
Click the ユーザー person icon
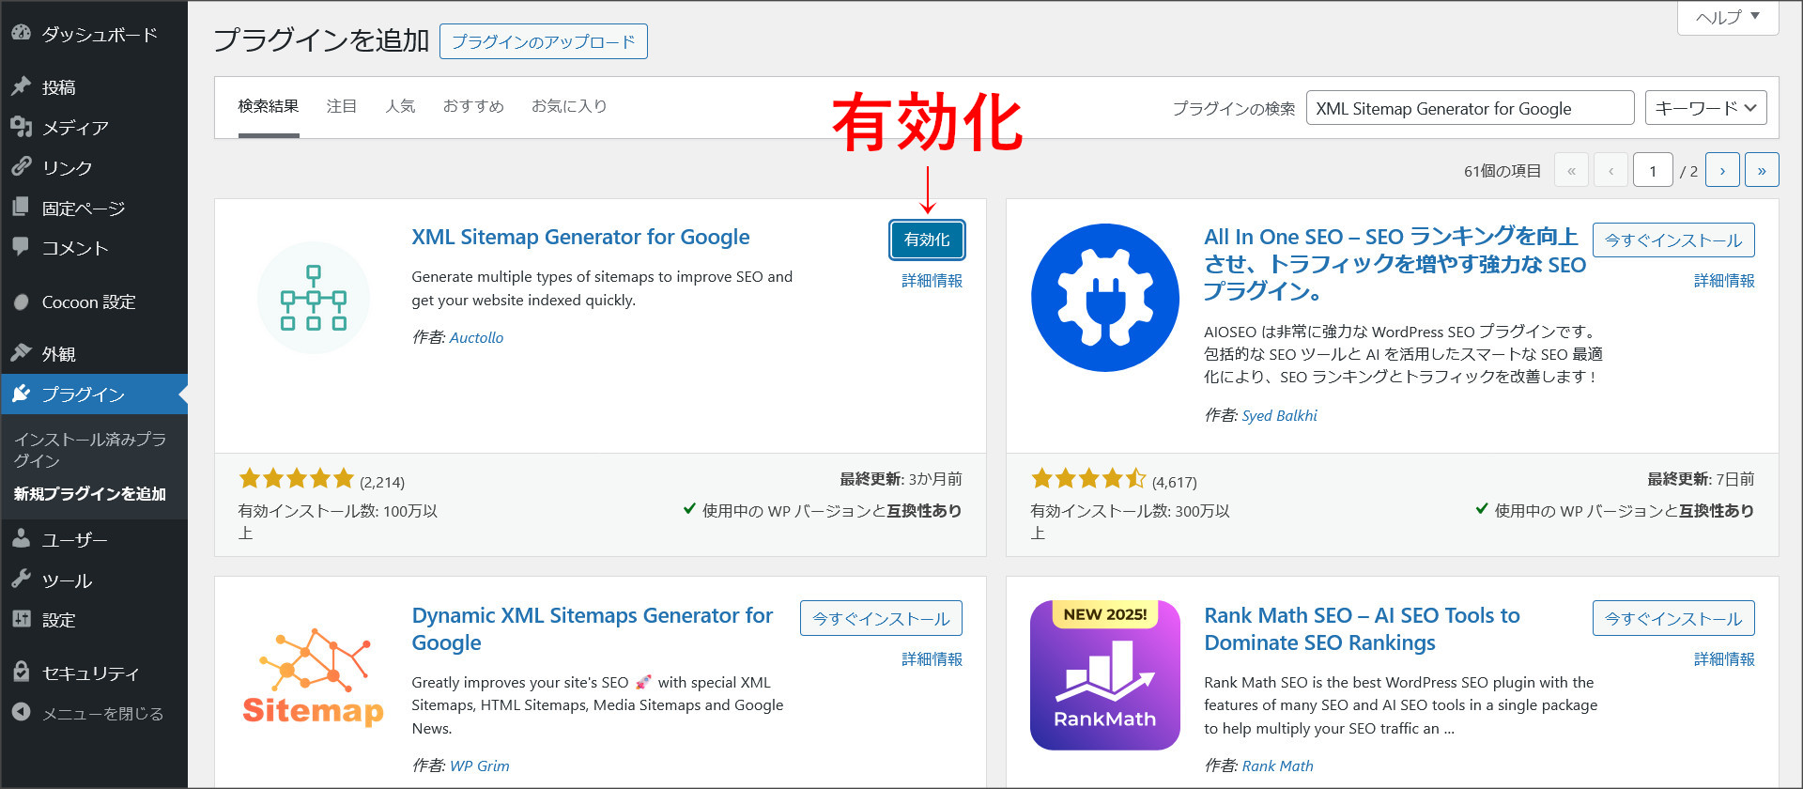pyautogui.click(x=21, y=539)
